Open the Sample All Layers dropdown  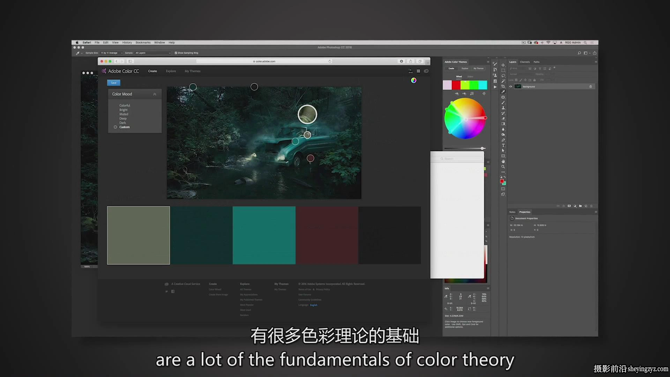pos(153,53)
